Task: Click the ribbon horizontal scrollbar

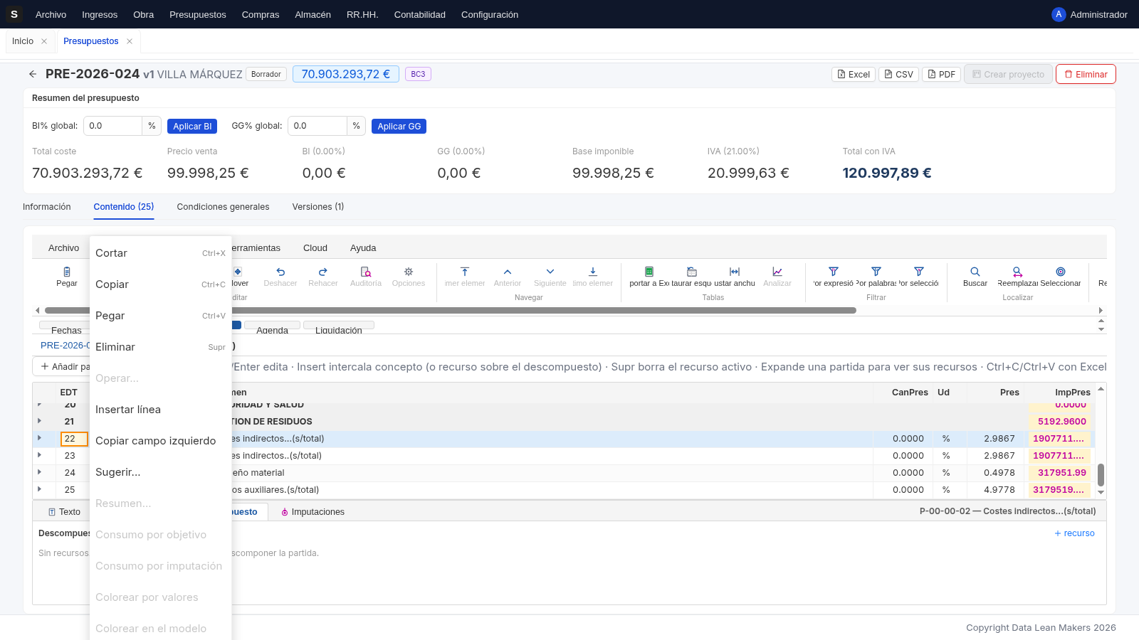Action: click(450, 310)
